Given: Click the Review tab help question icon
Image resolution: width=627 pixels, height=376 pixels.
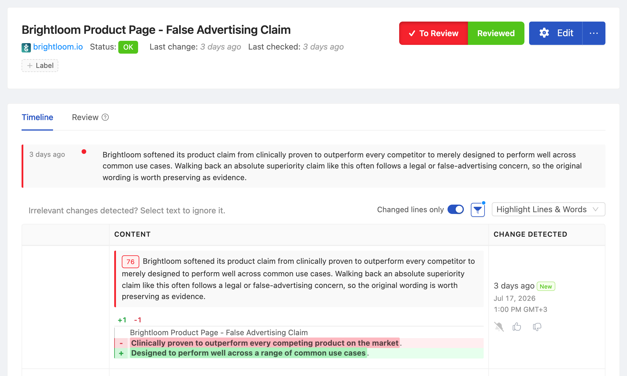Looking at the screenshot, I should 105,117.
